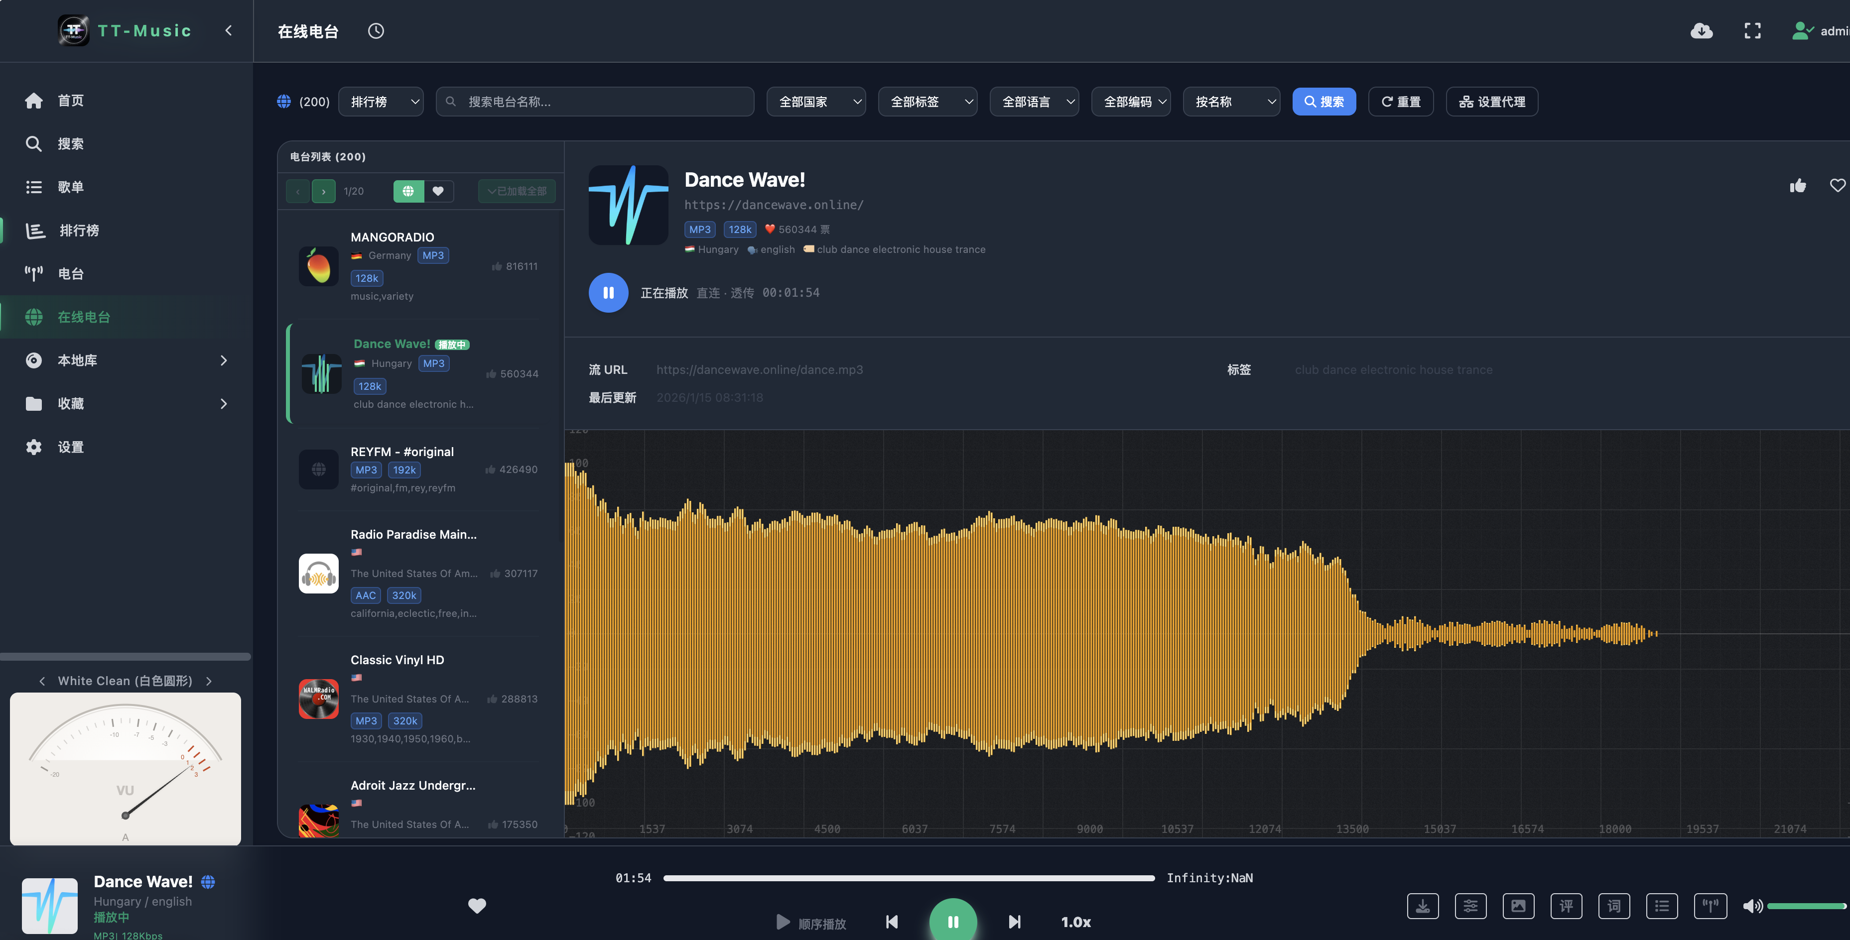Screen dimensions: 1850x940
Task: Click the cloud download icon in top bar
Action: click(x=1702, y=31)
